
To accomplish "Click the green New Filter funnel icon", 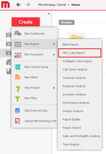I will tap(17, 99).
